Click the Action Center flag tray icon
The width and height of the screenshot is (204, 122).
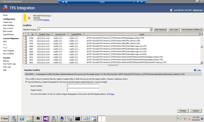point(181,119)
